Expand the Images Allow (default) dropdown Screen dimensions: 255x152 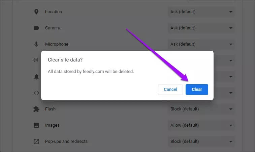(201, 125)
